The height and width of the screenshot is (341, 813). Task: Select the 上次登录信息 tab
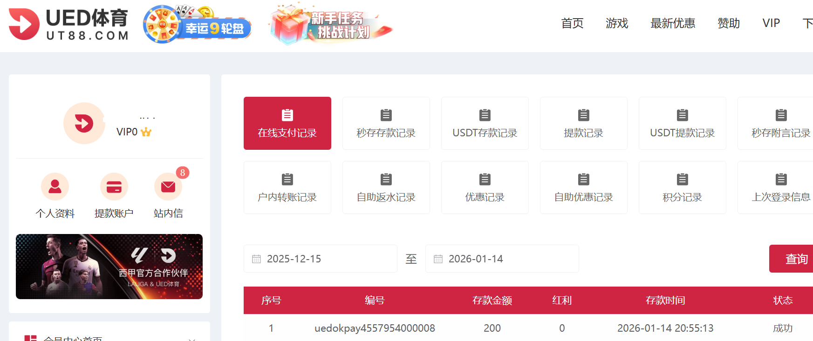(x=775, y=187)
